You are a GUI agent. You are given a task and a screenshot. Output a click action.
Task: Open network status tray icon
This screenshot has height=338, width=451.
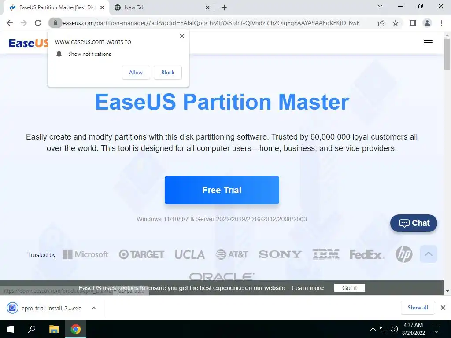384,329
